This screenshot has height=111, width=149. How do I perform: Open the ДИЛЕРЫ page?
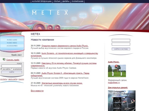tap(66, 1)
